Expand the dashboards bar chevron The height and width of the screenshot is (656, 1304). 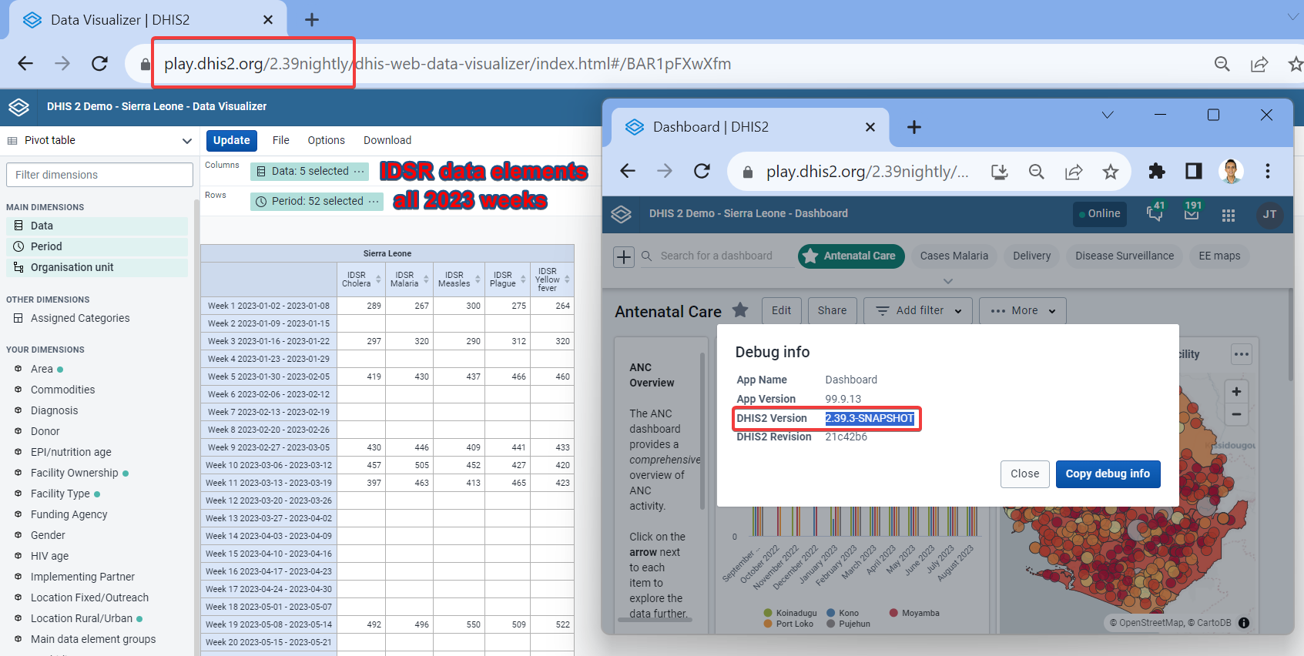point(948,281)
